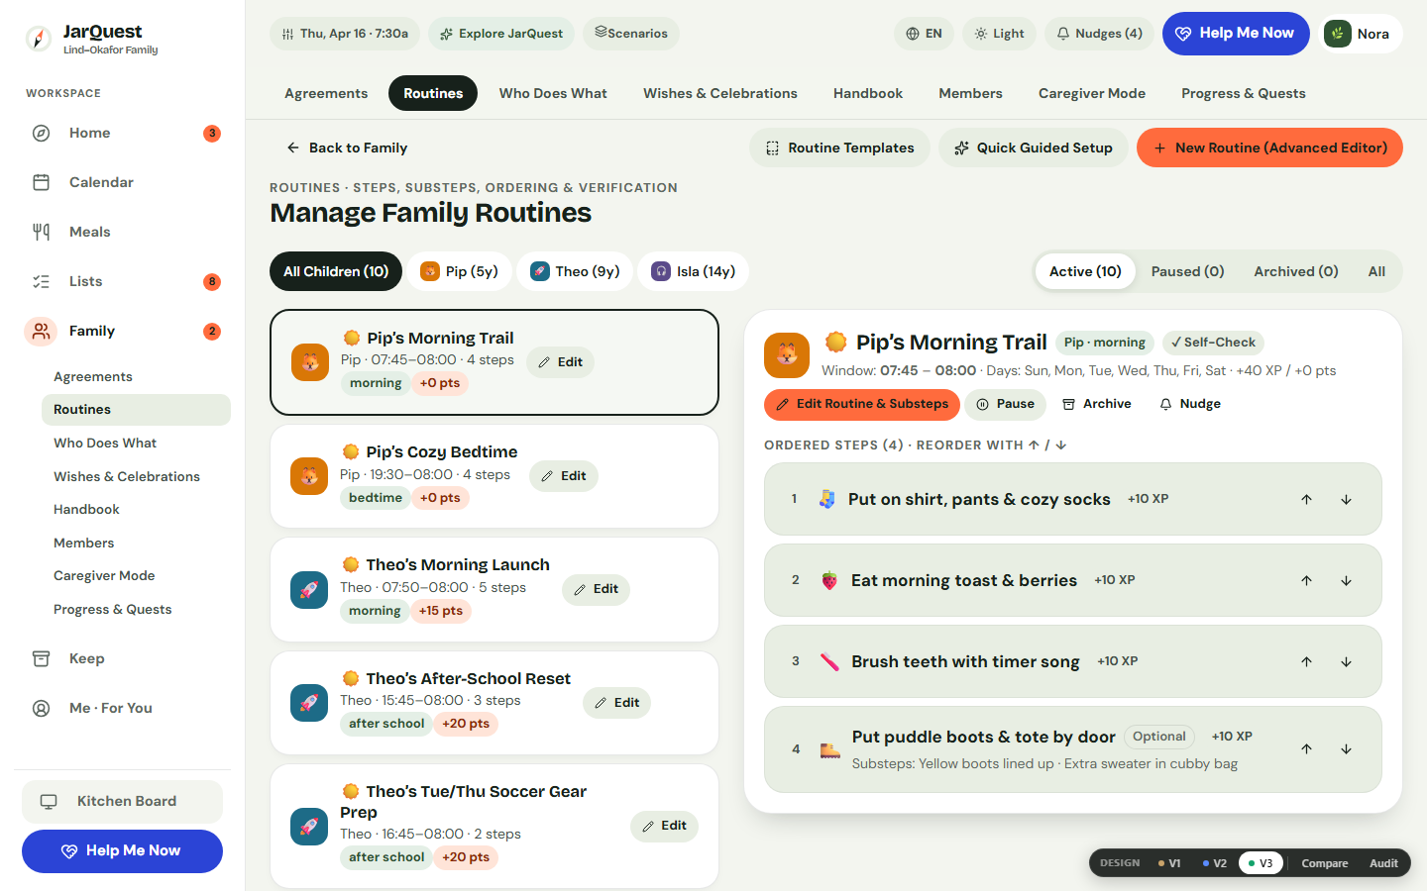Move puddle boots step down

pyautogui.click(x=1346, y=749)
